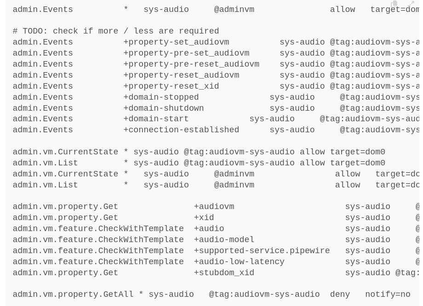Click the TODO comment line
Image resolution: width=423 pixels, height=306 pixels.
[116, 31]
